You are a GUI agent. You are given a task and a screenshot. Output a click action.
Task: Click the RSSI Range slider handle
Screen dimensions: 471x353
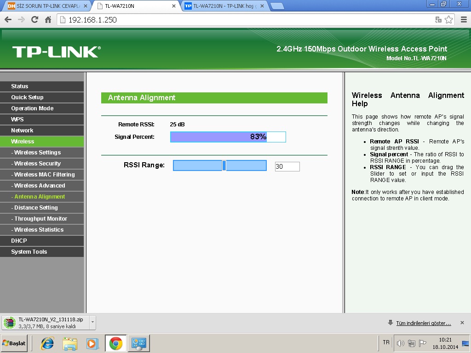pyautogui.click(x=224, y=165)
